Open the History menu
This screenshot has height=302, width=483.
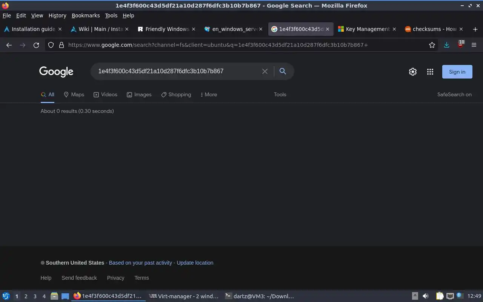click(57, 15)
